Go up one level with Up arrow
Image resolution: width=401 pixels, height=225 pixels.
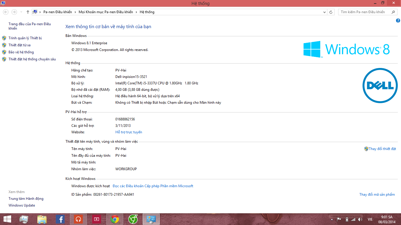pyautogui.click(x=28, y=12)
